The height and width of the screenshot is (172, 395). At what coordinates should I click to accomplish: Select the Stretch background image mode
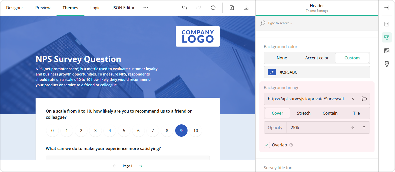point(304,113)
